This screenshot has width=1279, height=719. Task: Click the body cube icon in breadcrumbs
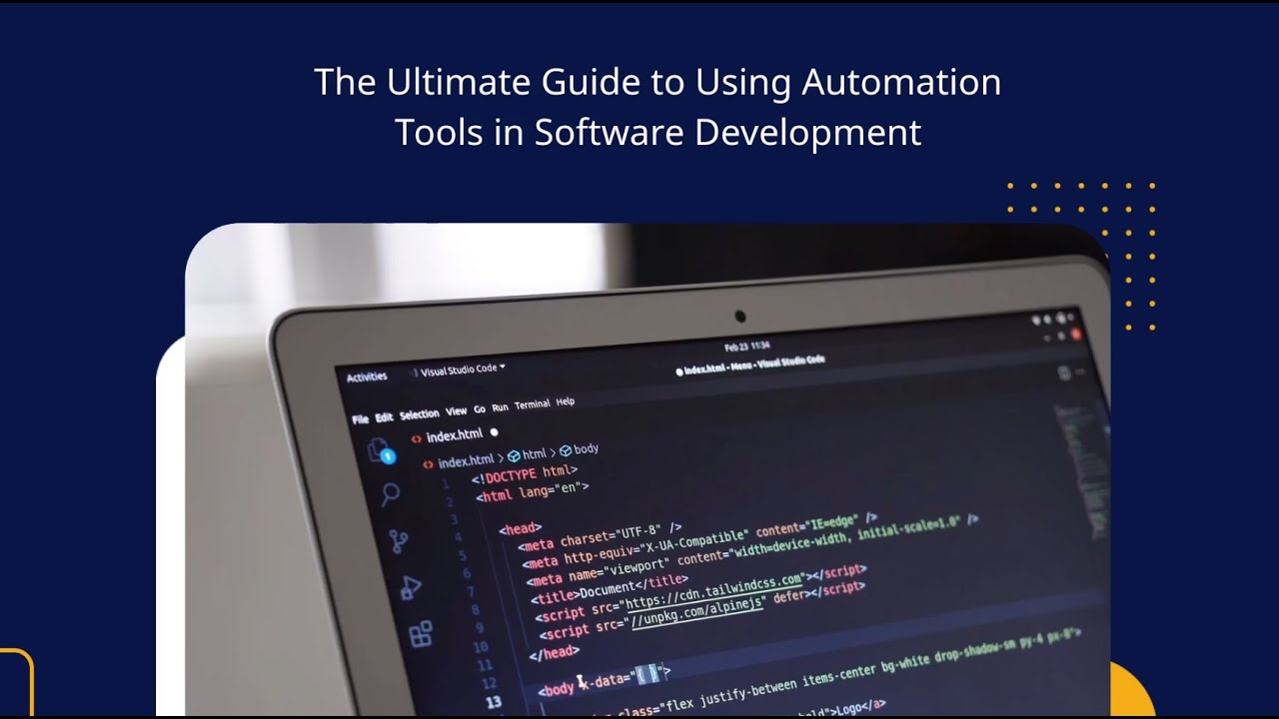tap(565, 451)
